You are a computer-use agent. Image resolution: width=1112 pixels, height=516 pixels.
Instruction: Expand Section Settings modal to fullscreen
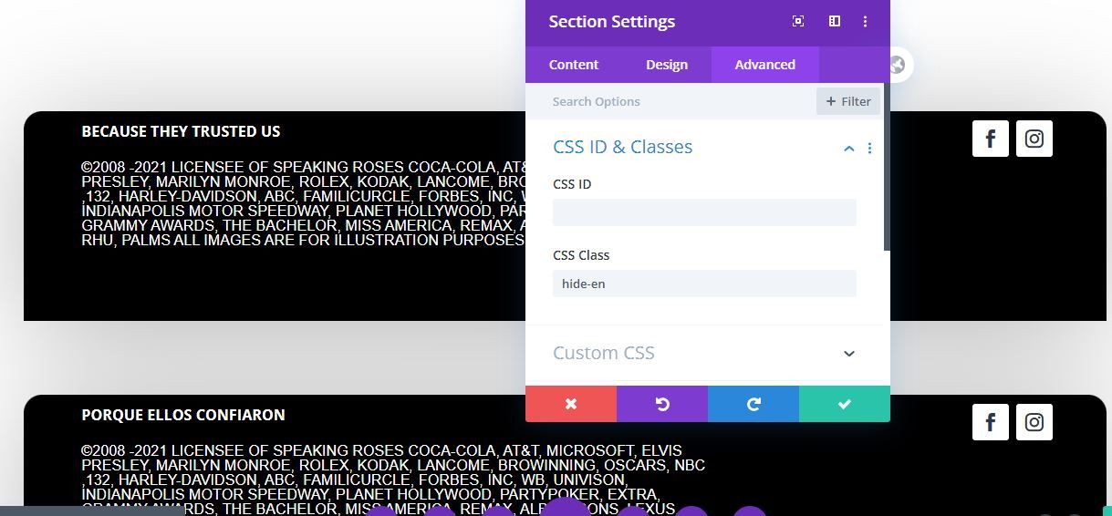[798, 21]
